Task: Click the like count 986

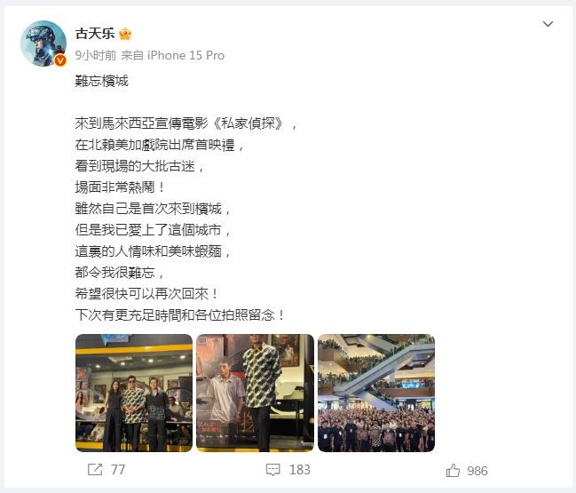Action: tap(477, 471)
